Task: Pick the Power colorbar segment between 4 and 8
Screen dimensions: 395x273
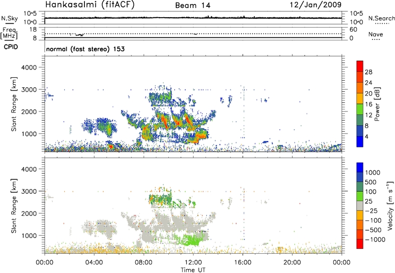Action: point(360,131)
